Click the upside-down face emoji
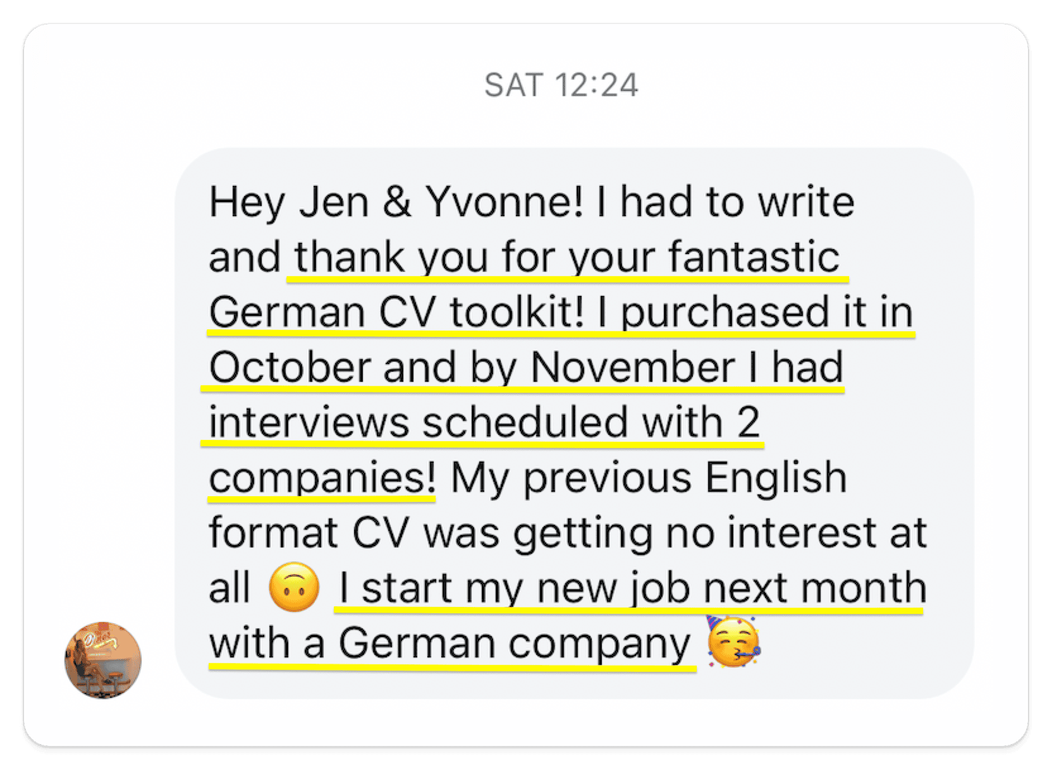The image size is (1052, 770). [294, 587]
